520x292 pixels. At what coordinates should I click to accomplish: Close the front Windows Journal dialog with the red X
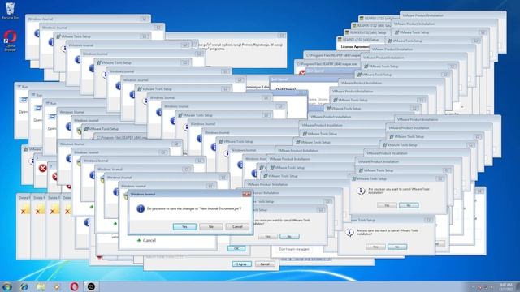(x=246, y=195)
